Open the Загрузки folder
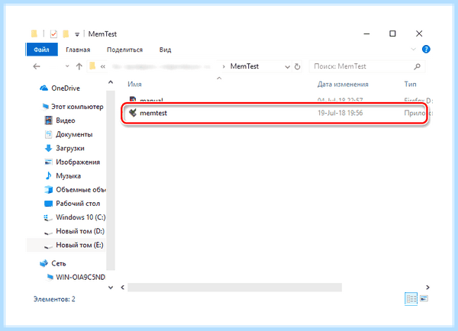 70,148
